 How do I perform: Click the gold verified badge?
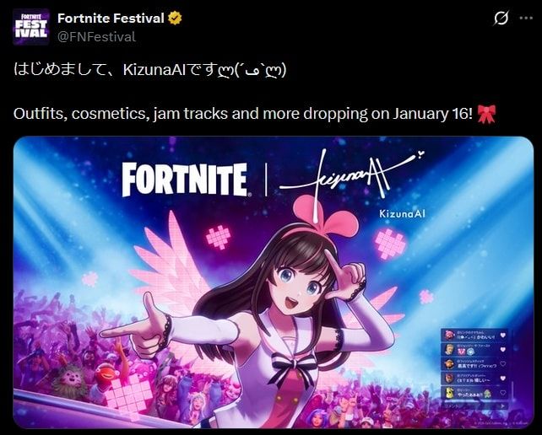[175, 19]
